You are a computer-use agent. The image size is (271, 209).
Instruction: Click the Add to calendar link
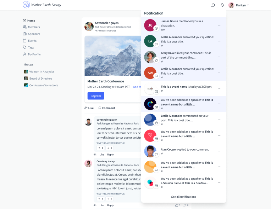137,87
